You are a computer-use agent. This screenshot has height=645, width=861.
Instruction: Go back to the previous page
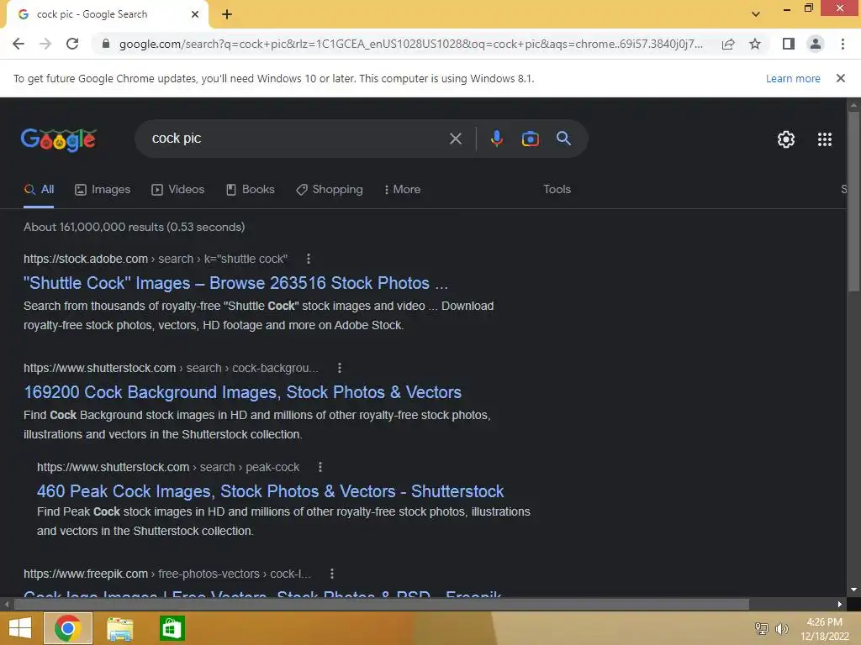pyautogui.click(x=18, y=44)
